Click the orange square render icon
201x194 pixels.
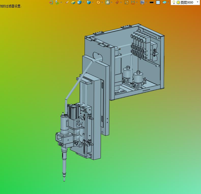[x=126, y=3]
